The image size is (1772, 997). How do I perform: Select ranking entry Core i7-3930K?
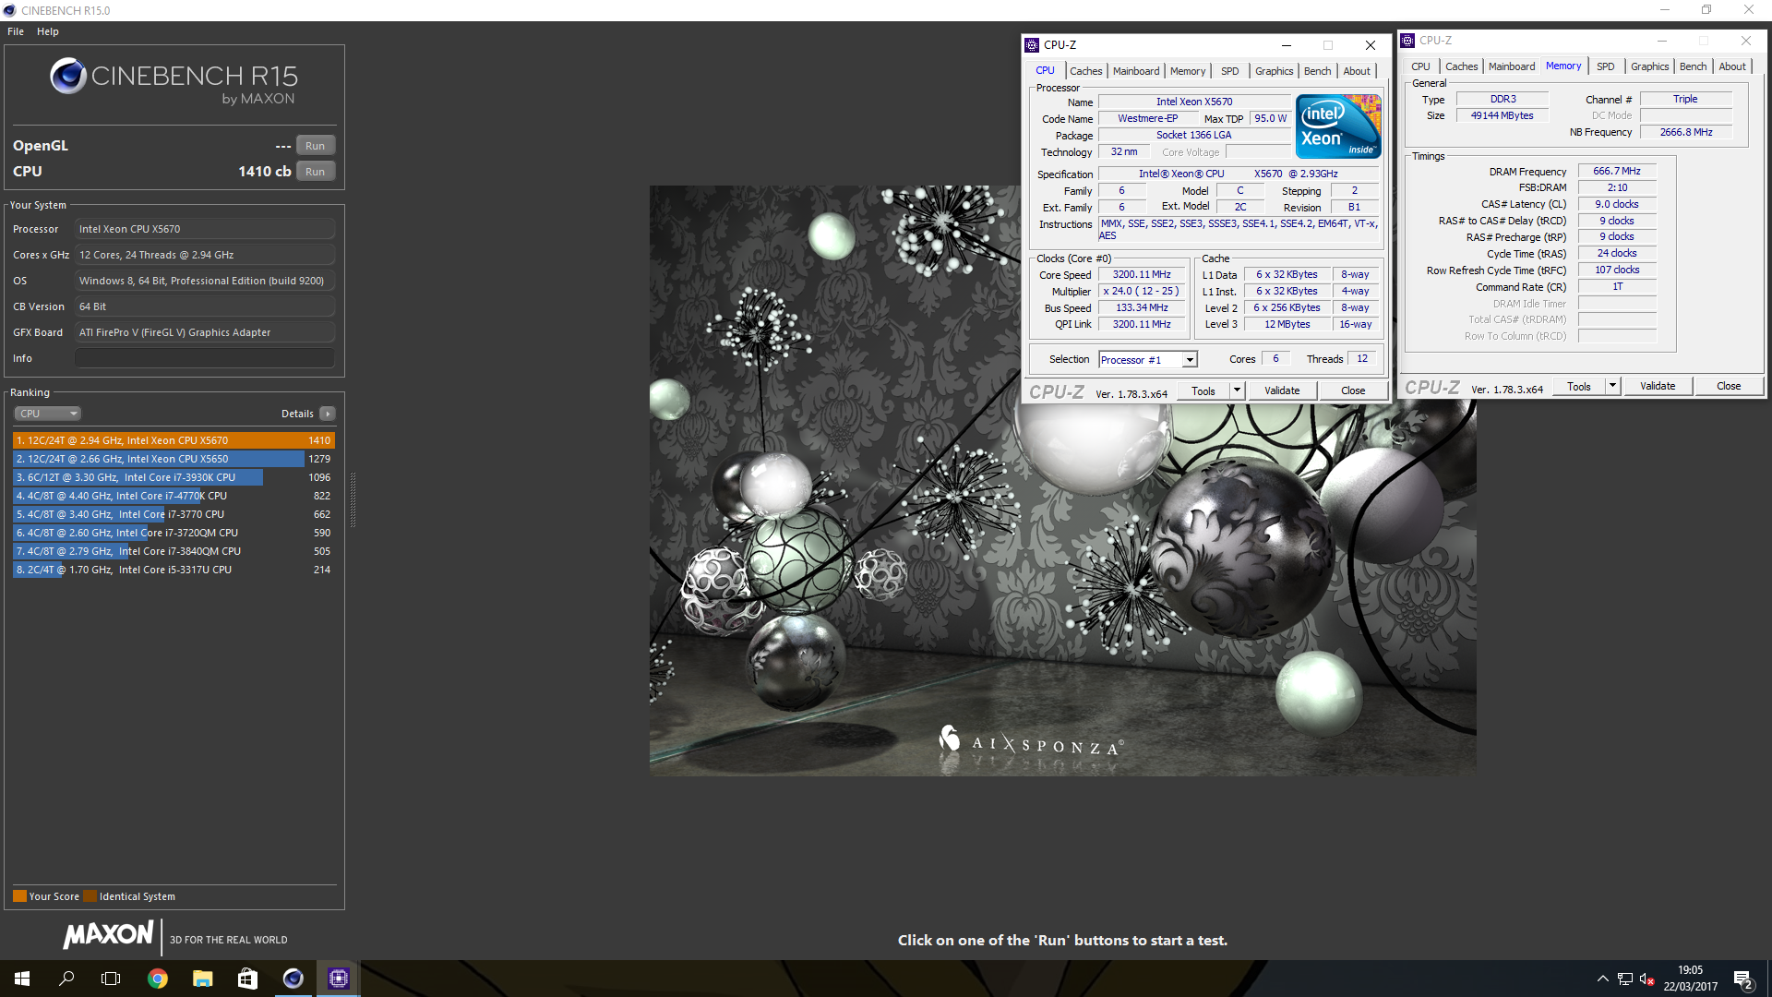pos(174,477)
